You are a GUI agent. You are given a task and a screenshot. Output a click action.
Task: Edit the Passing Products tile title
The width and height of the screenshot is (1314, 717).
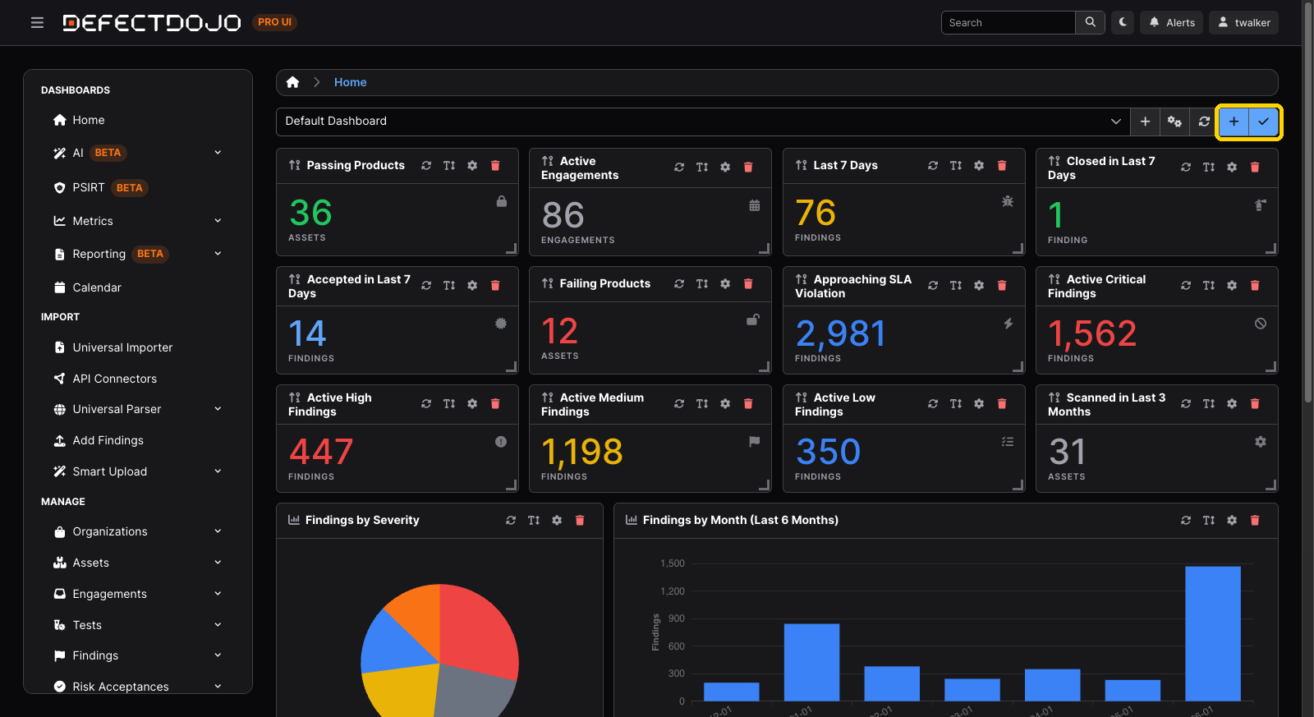coord(449,166)
